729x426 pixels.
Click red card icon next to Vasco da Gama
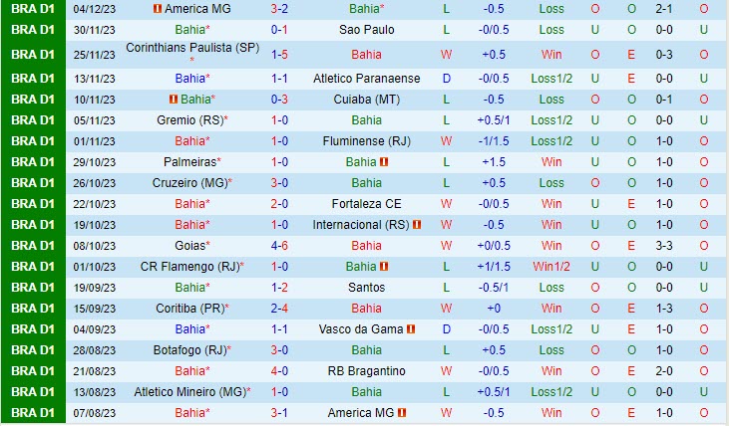410,328
